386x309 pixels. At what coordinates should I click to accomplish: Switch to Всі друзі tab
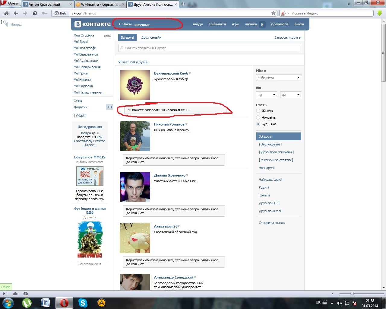point(127,37)
